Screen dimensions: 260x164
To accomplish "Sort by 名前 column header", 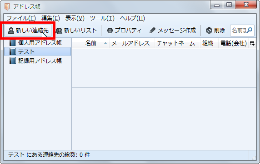I will pyautogui.click(x=90, y=43).
